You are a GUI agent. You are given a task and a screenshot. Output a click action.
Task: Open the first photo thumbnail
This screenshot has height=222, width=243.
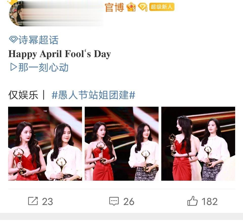coord(45,144)
